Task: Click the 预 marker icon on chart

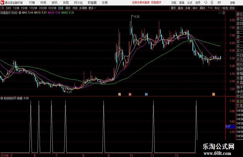Action: 213,94
